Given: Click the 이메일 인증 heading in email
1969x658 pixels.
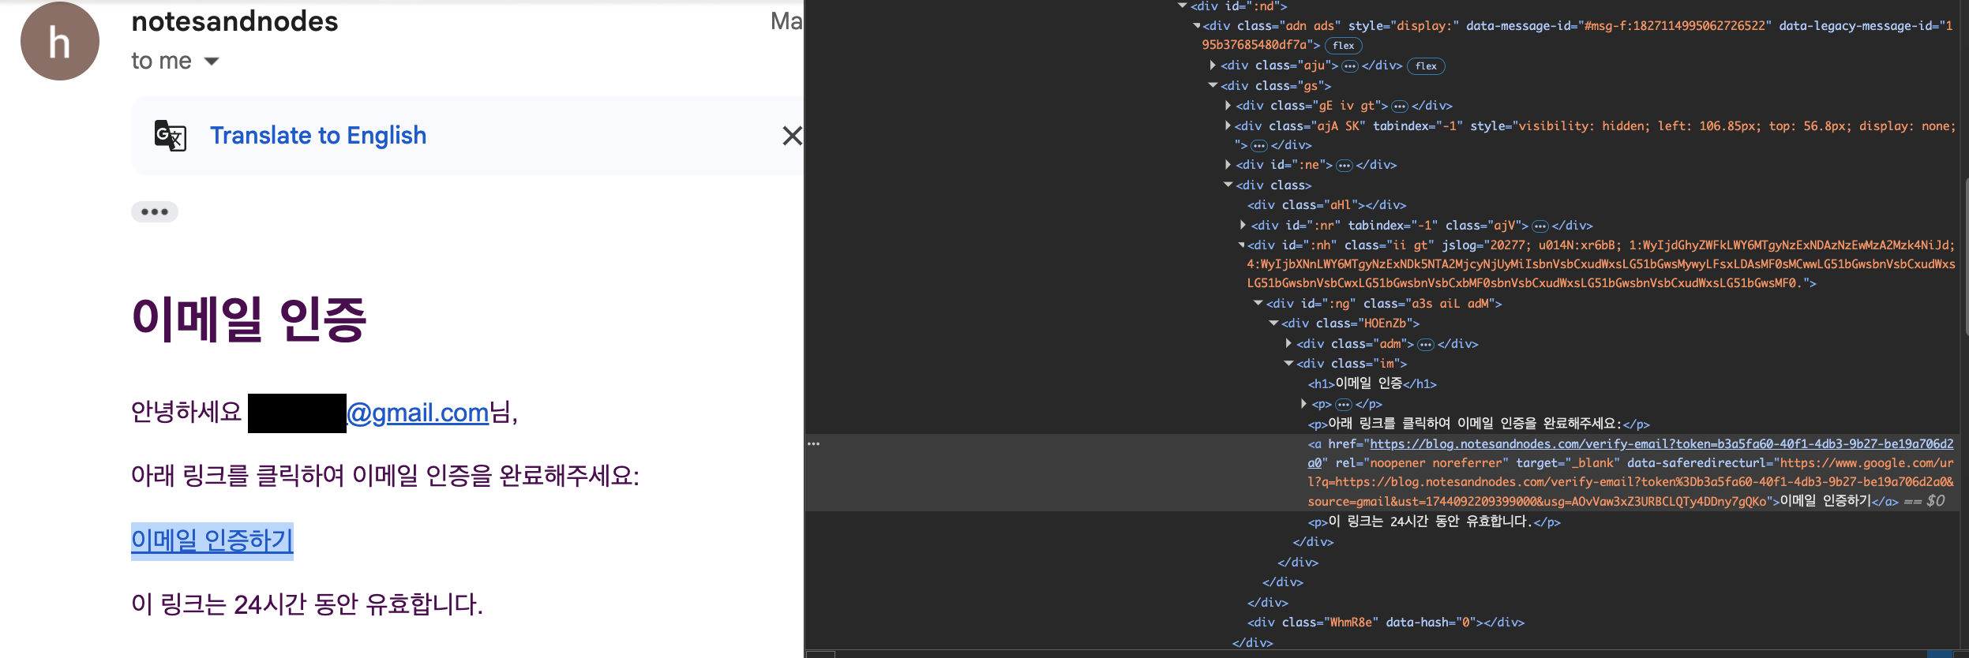Looking at the screenshot, I should 249,320.
